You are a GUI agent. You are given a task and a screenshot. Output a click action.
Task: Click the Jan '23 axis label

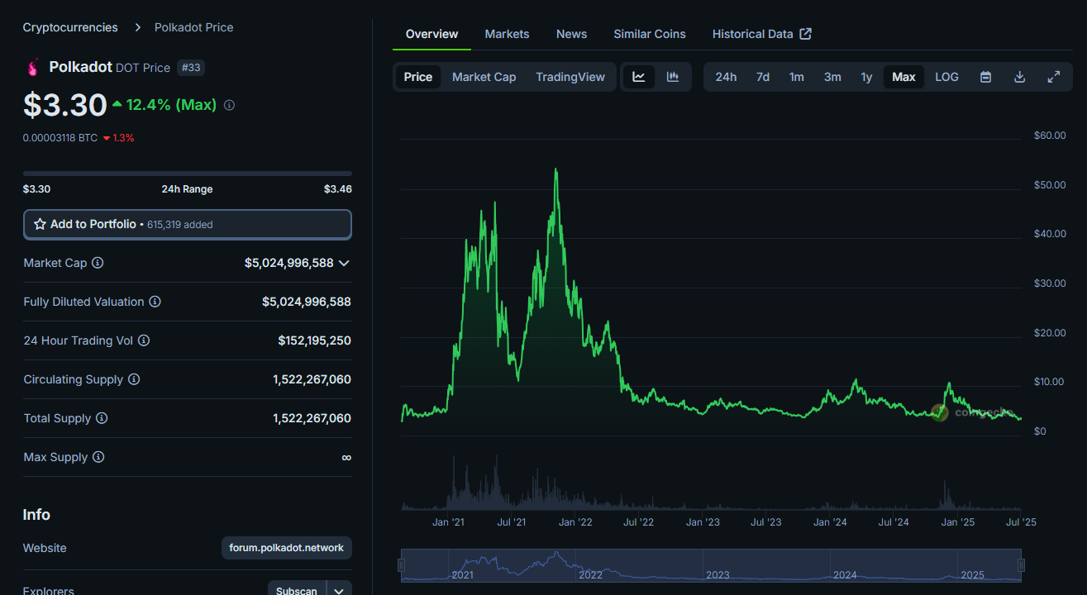[703, 522]
